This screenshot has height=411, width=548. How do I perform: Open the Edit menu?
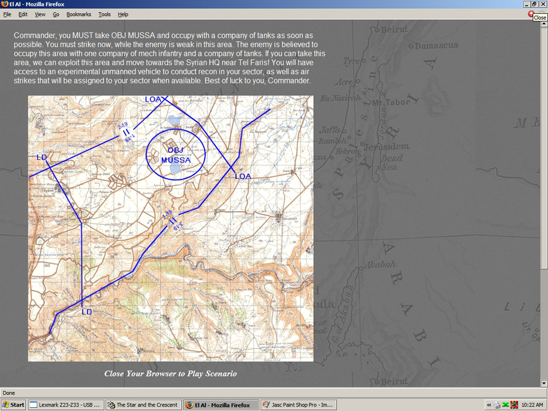[23, 14]
